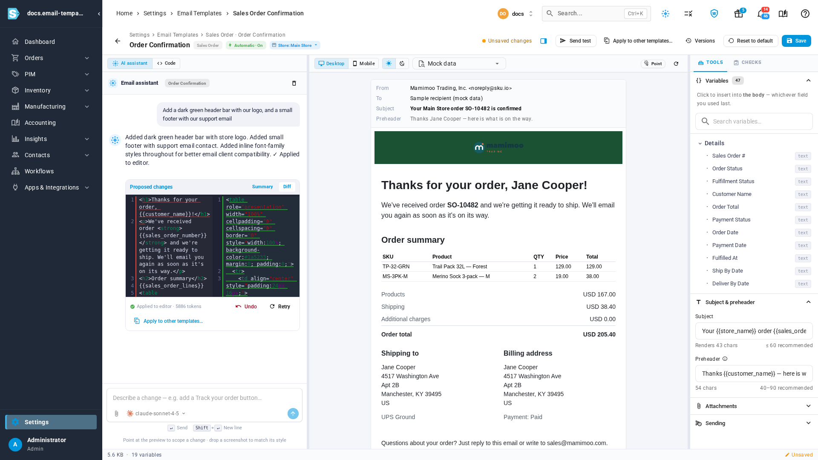
Task: Click the Subject input field
Action: [x=754, y=331]
